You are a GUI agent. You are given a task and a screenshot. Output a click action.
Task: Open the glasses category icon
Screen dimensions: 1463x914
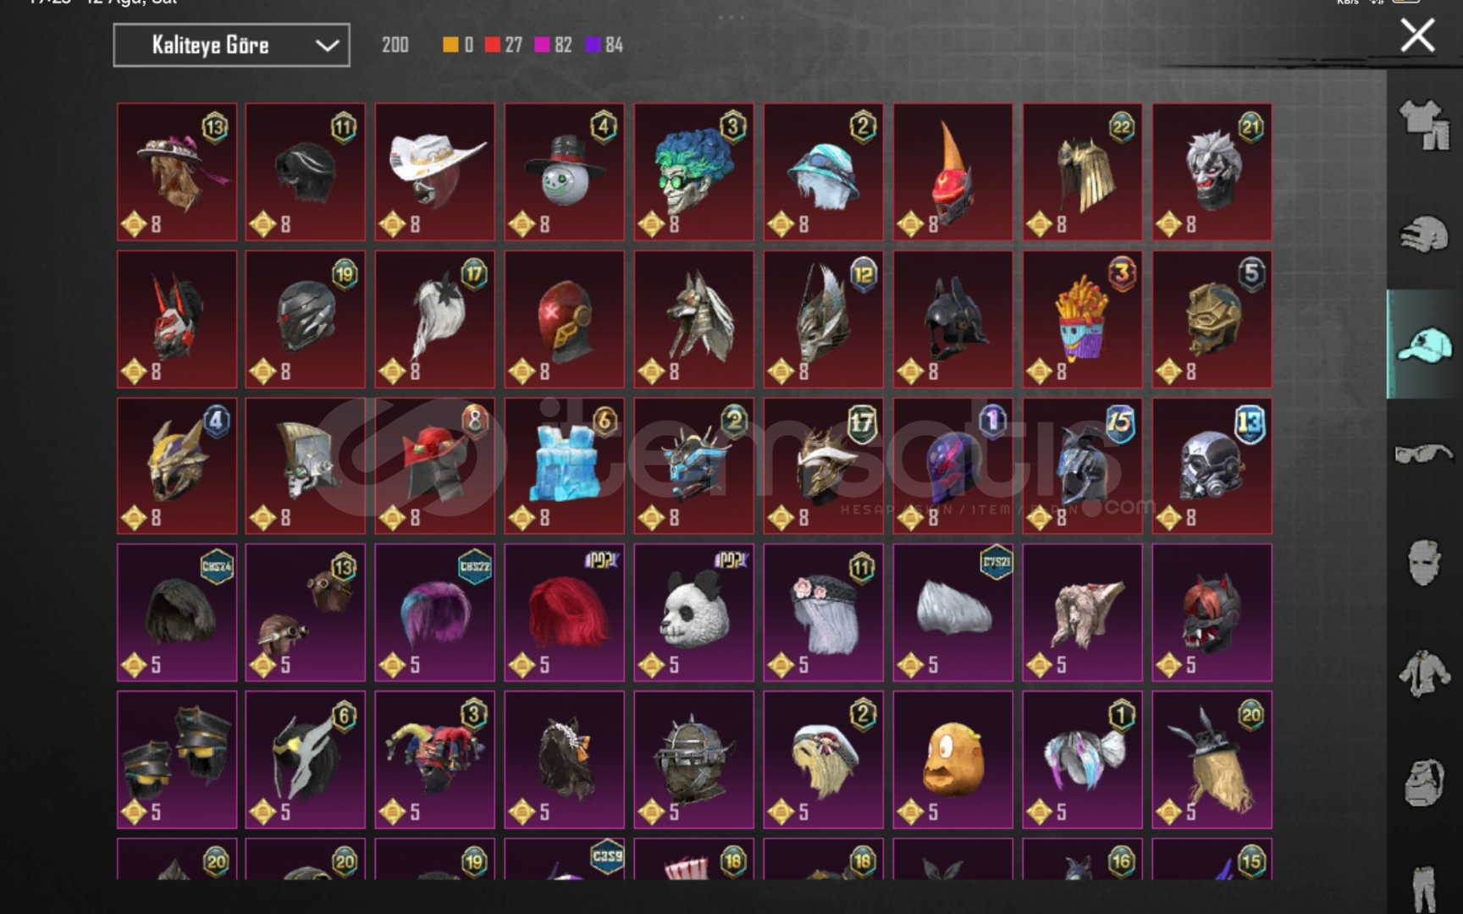click(1424, 454)
